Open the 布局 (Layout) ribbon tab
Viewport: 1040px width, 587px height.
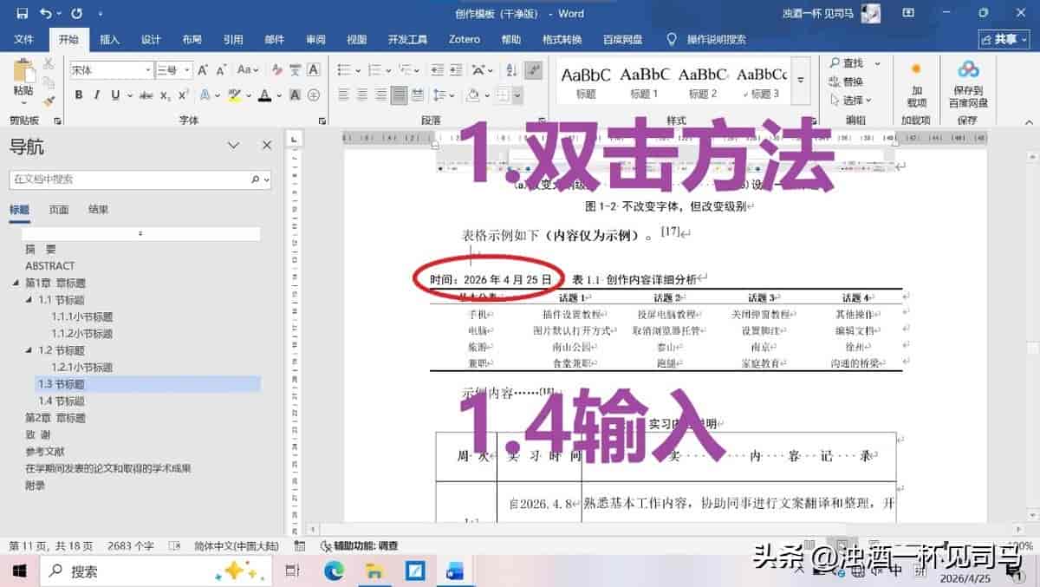[192, 39]
